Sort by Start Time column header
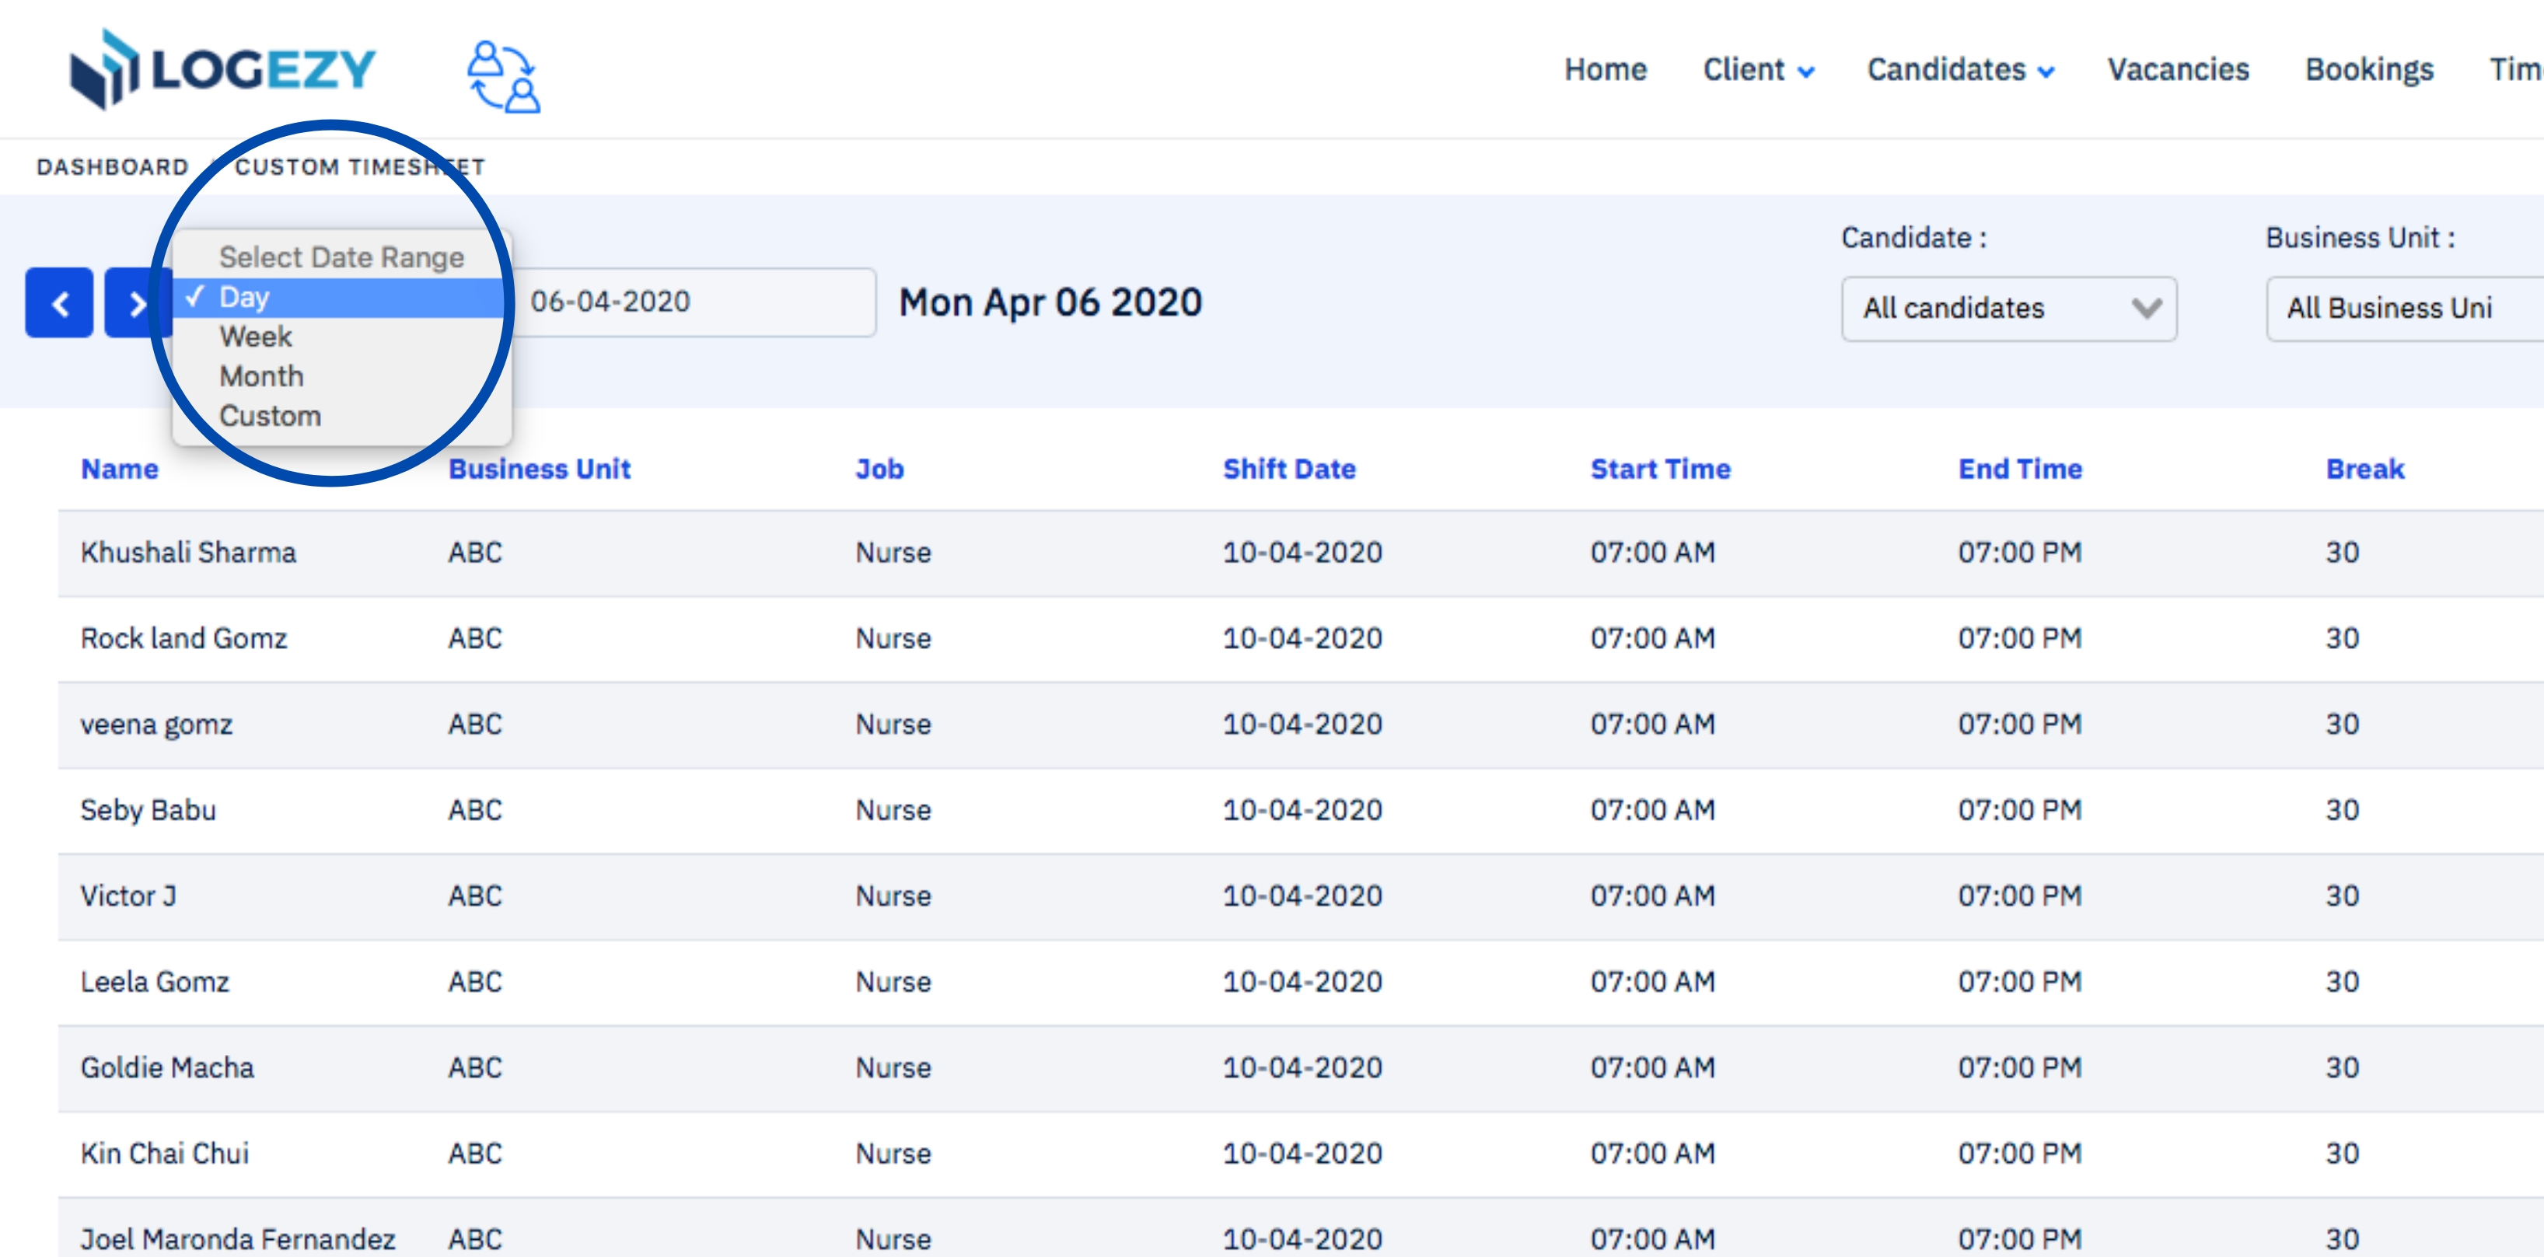 1660,469
